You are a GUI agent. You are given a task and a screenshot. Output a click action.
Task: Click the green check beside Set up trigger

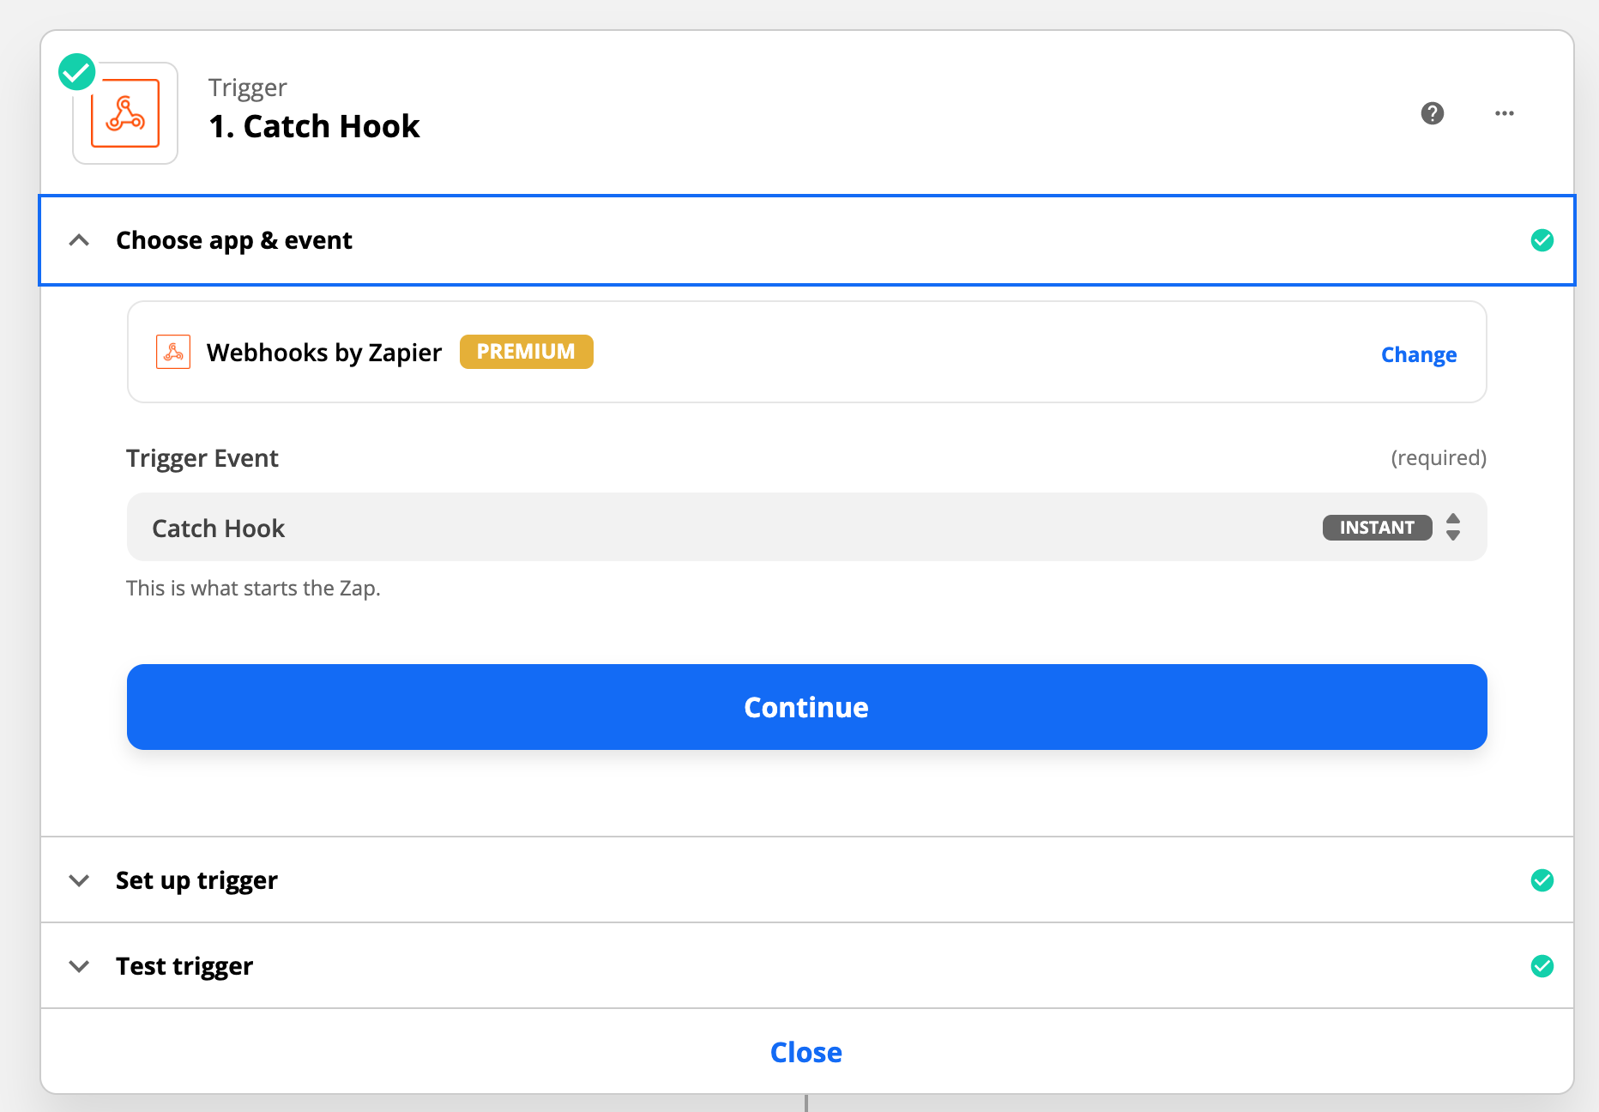point(1542,880)
